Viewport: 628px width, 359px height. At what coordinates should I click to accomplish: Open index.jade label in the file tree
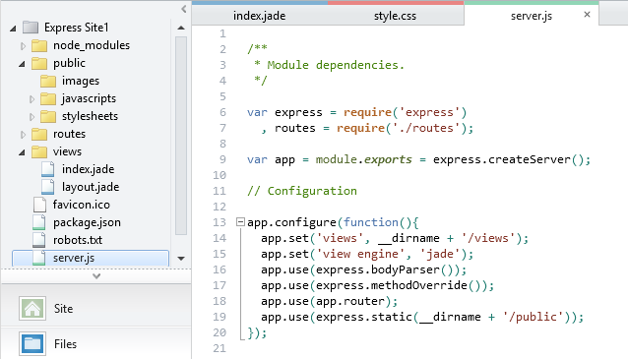[89, 169]
